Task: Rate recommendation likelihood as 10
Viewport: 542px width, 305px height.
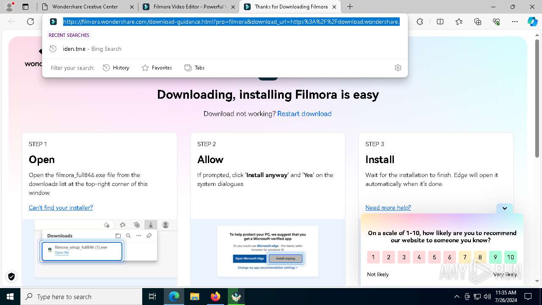Action: pyautogui.click(x=510, y=257)
